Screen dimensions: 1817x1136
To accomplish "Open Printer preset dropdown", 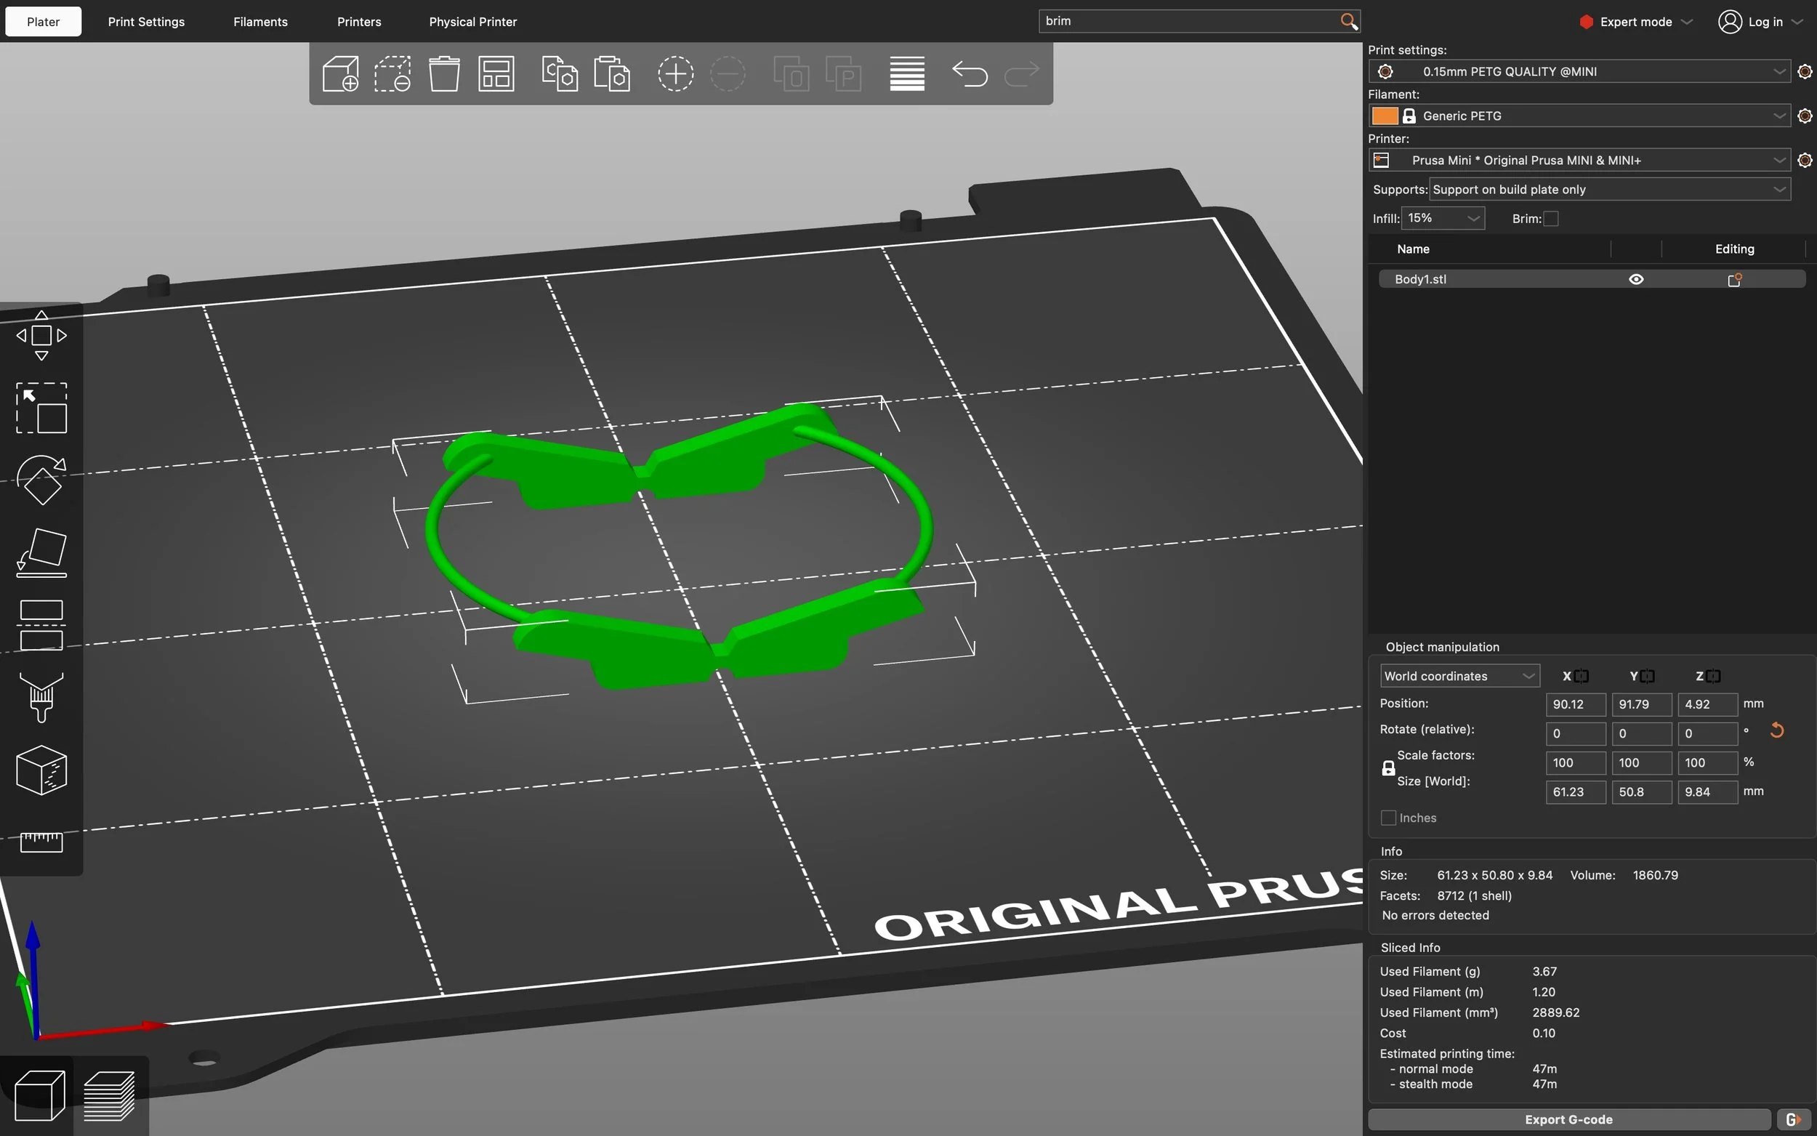I will pos(1579,160).
